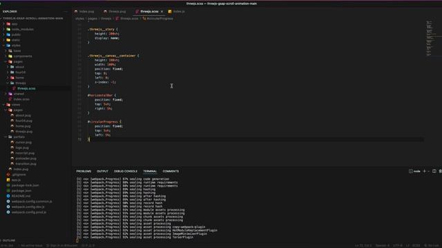Click the webpack.config.common.js file icon
This screenshot has height=248, width=442.
8,201
